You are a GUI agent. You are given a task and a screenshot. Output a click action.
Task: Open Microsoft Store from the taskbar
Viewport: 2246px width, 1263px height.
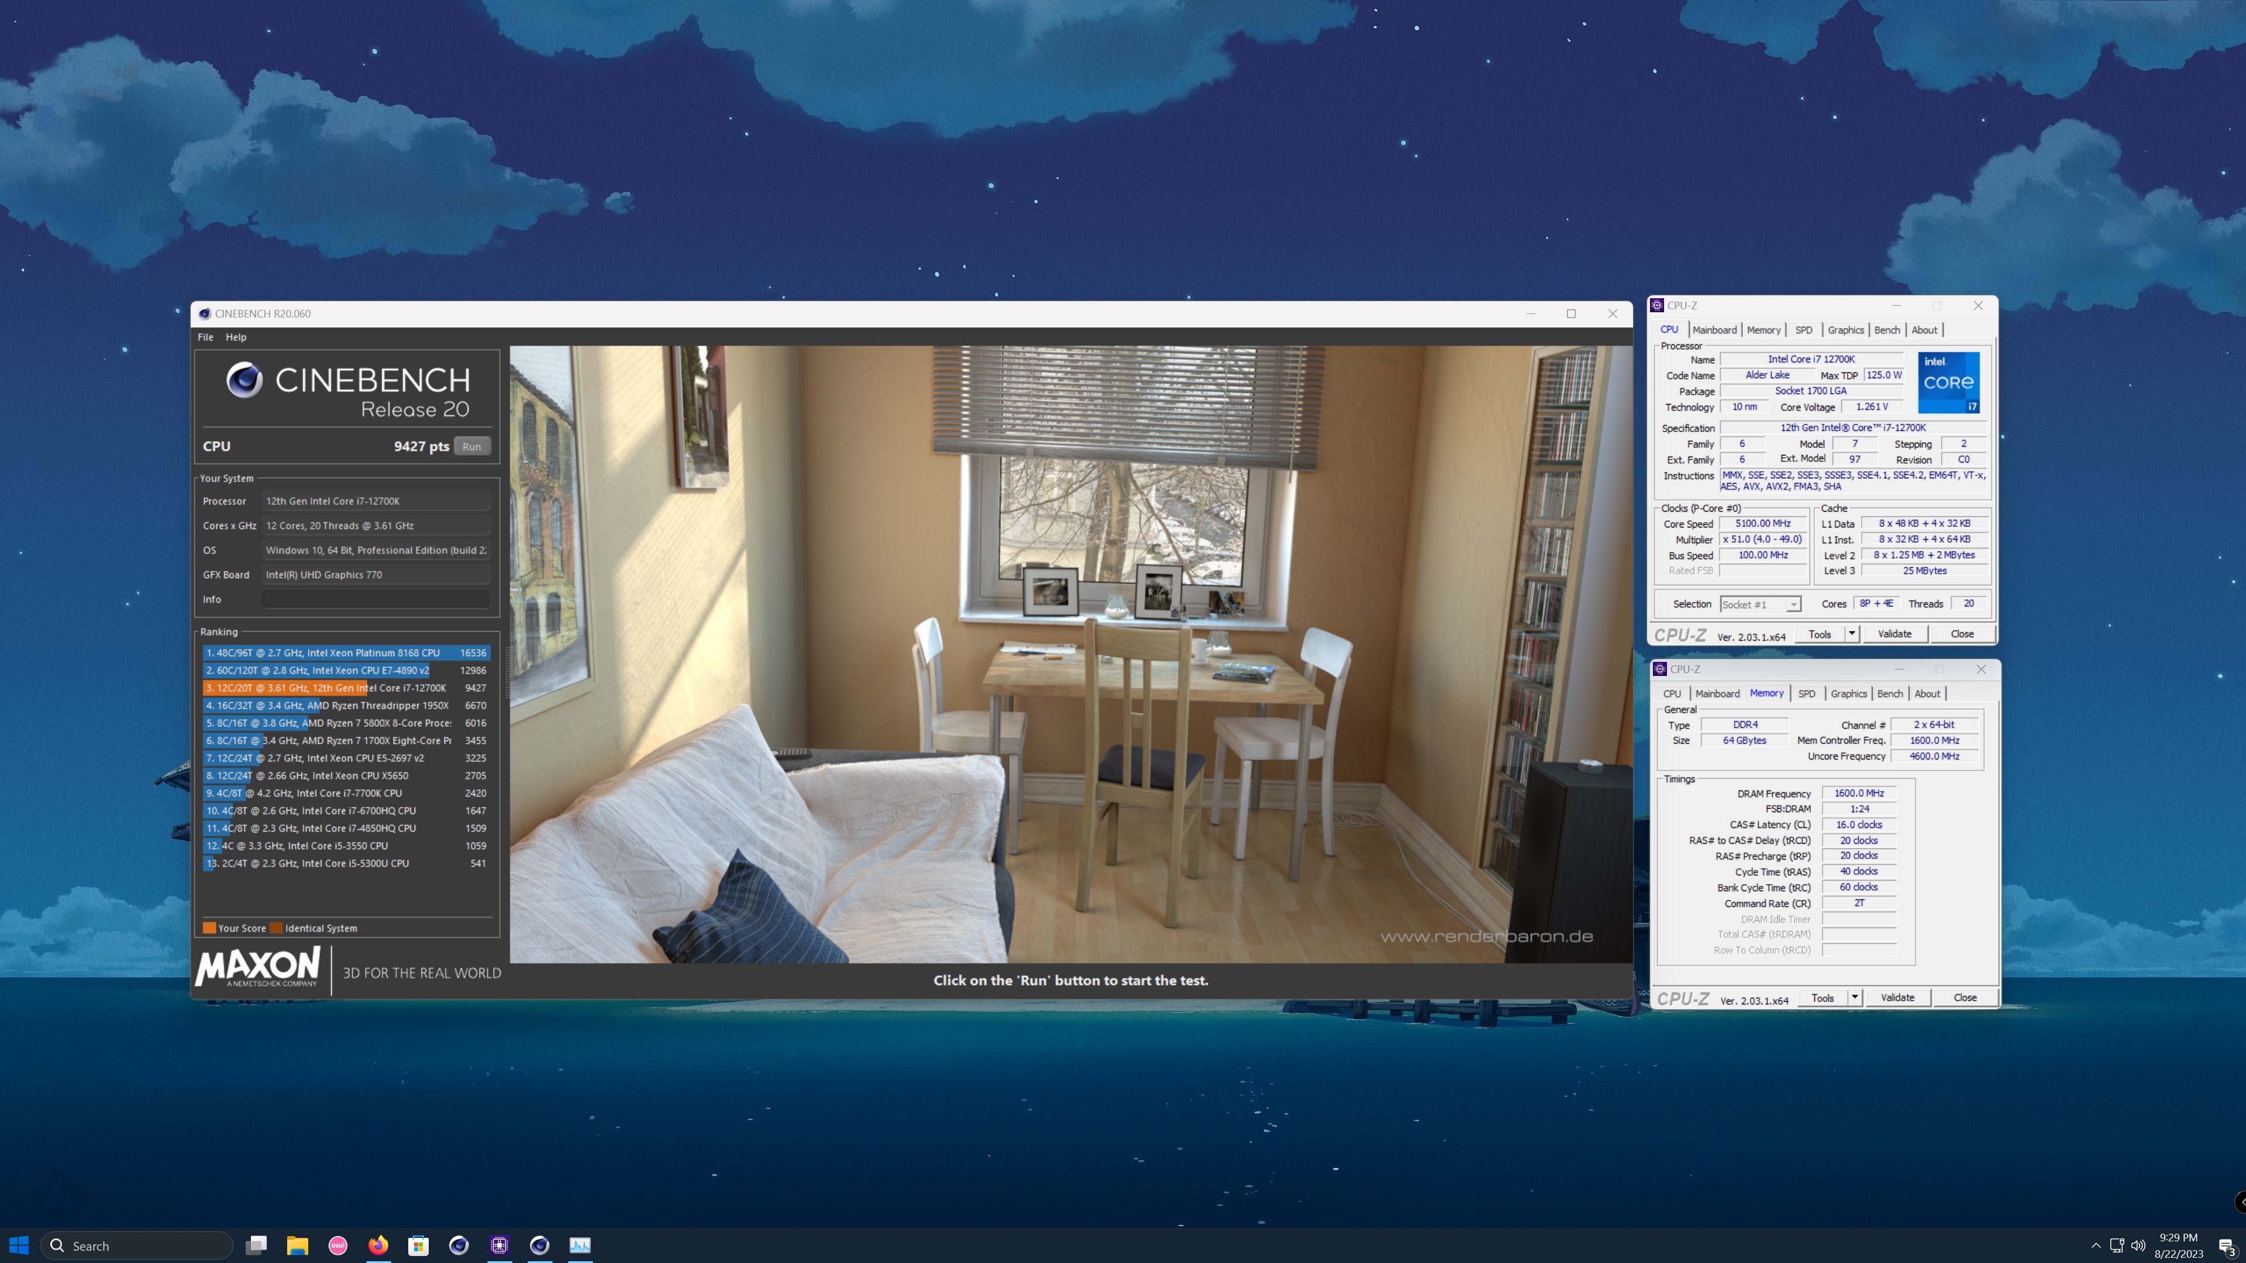(419, 1245)
